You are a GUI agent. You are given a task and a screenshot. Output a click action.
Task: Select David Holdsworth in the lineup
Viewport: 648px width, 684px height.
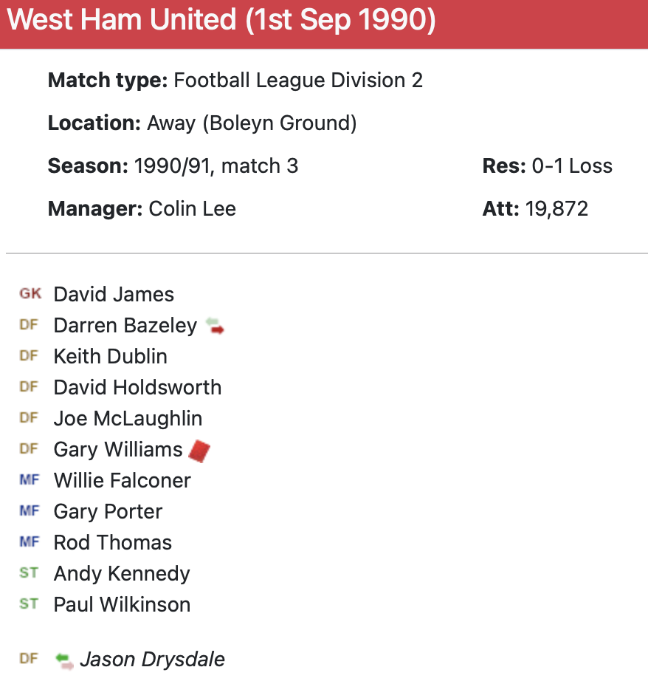[137, 387]
